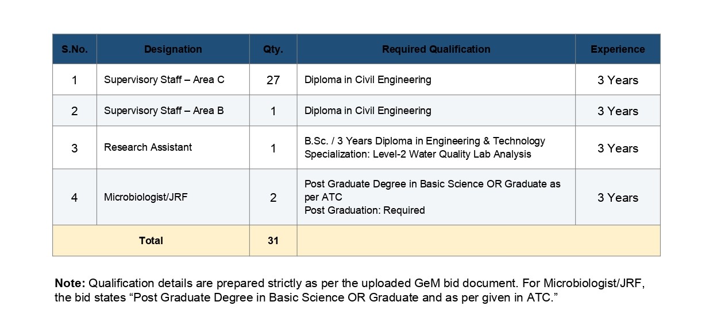Click the total quantity 31 cell
713x333 pixels.
tap(273, 241)
